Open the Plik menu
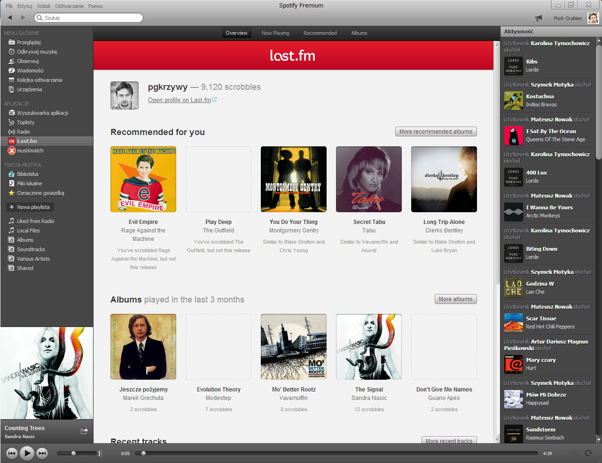The width and height of the screenshot is (602, 463). pos(9,6)
